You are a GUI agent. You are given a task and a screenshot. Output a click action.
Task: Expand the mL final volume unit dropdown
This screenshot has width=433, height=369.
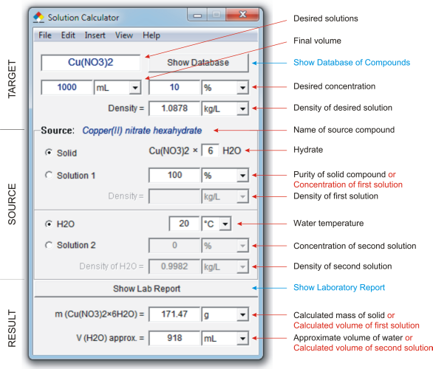point(135,88)
